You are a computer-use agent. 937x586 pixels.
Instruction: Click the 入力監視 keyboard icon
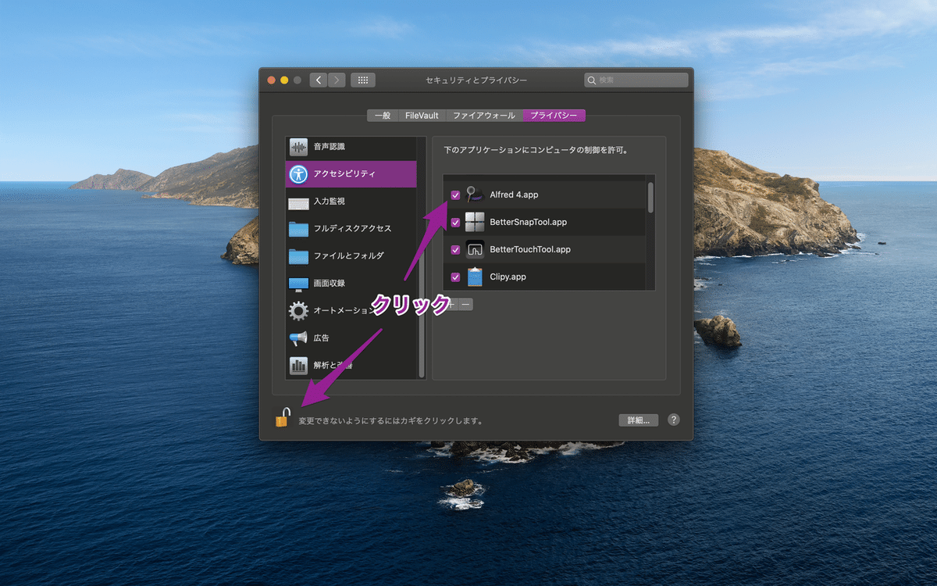click(x=298, y=203)
